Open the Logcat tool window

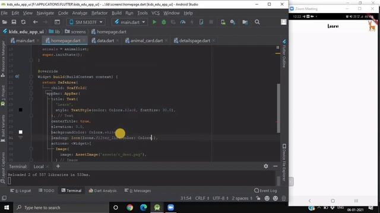click(x=21, y=191)
